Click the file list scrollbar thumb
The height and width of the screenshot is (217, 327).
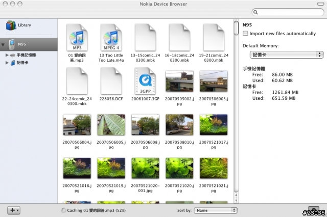[236, 28]
